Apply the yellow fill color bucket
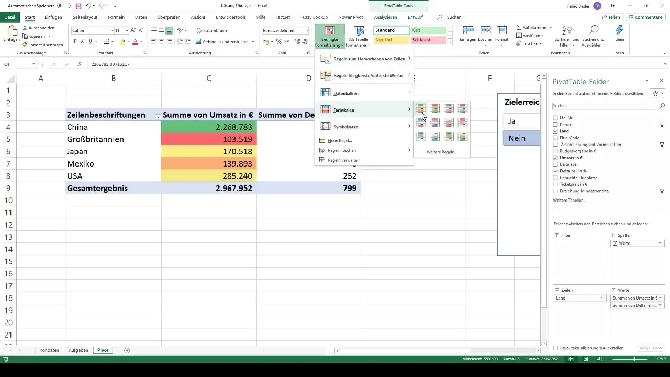670x377 pixels. [x=122, y=41]
